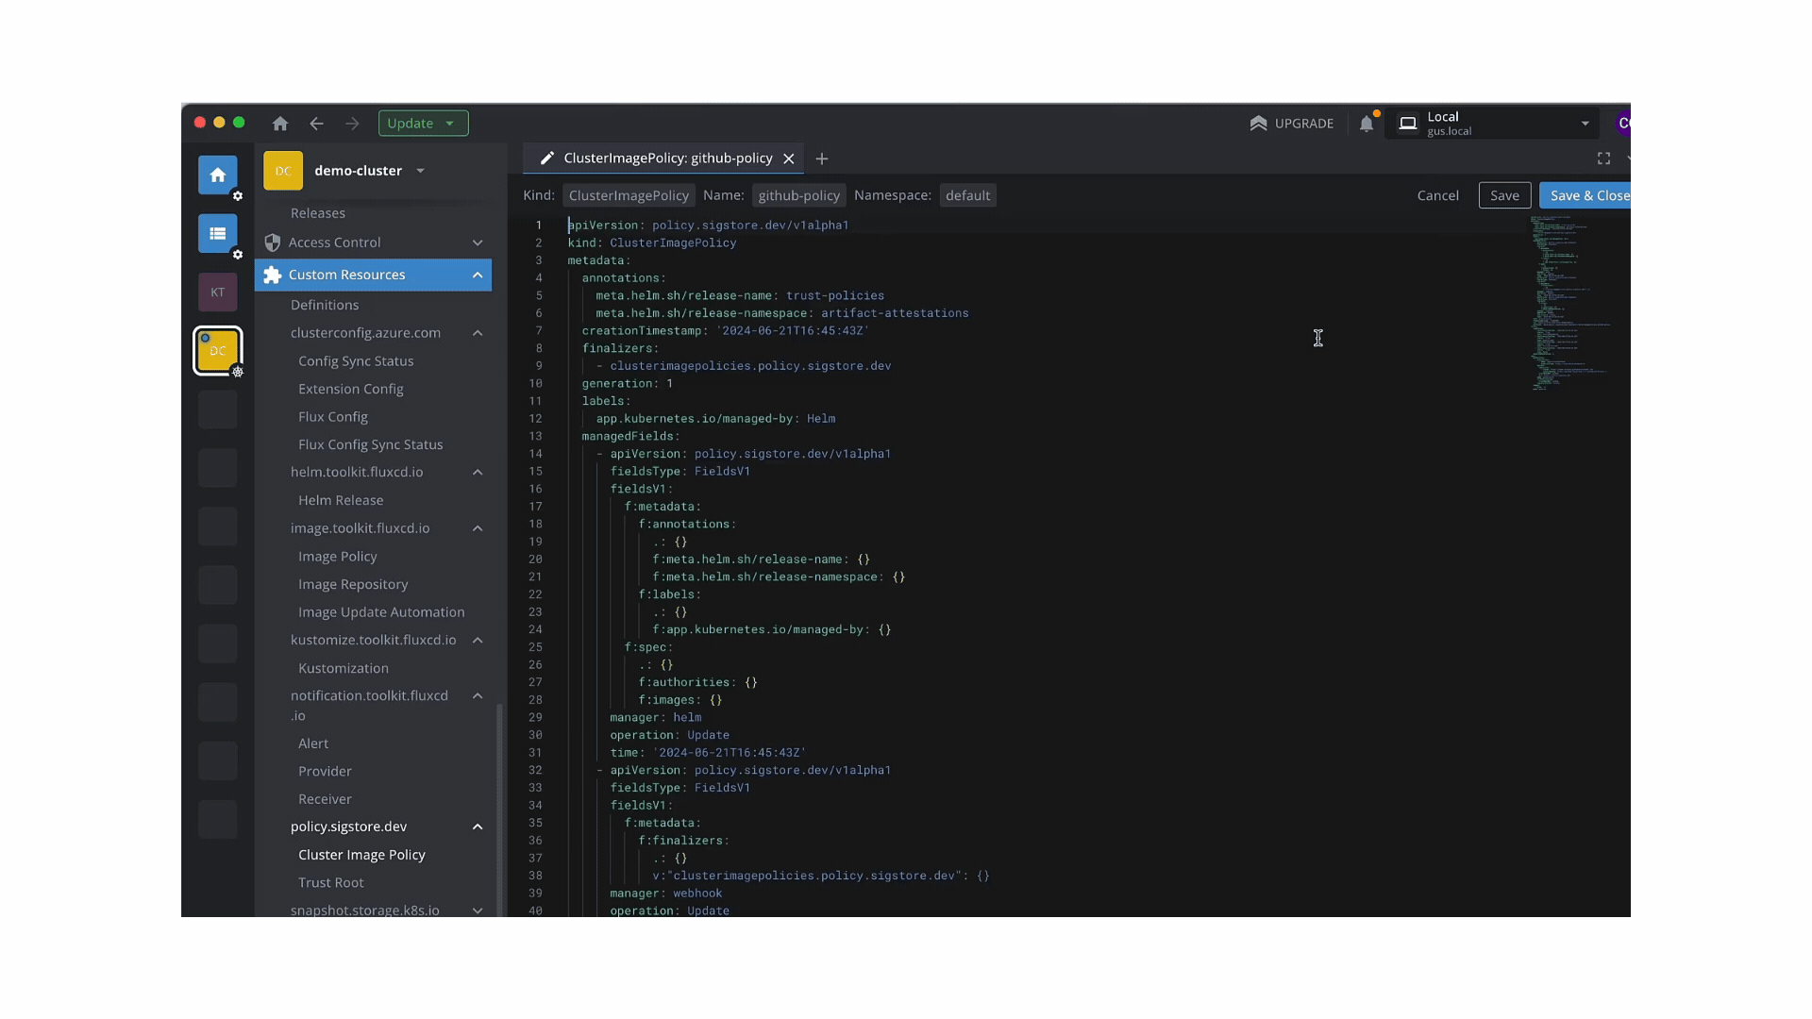Open the Local gus.local sync dropdown
Screen dimensions: 1812x1019
tap(1492, 124)
